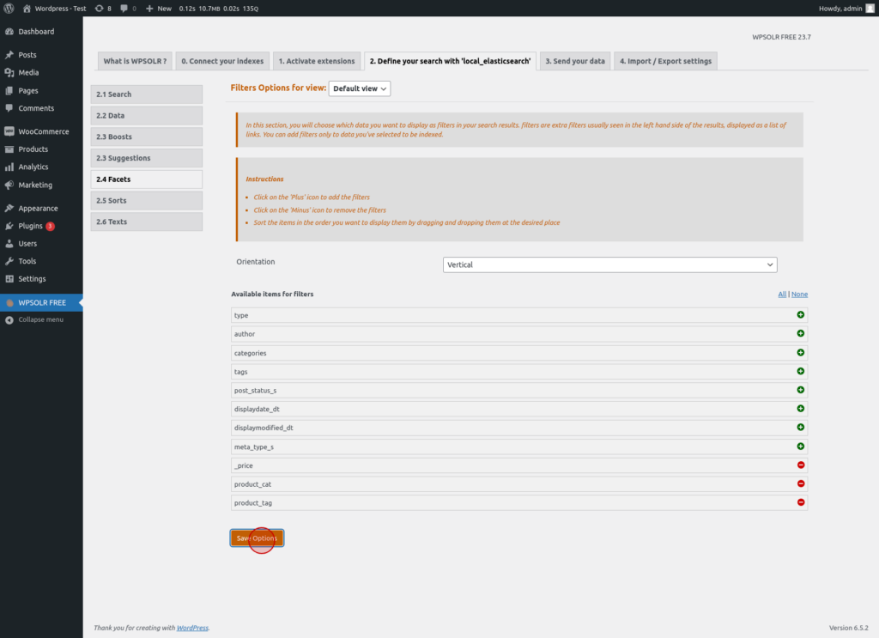Open the 2.1 Search section
This screenshot has width=879, height=638.
(x=146, y=94)
